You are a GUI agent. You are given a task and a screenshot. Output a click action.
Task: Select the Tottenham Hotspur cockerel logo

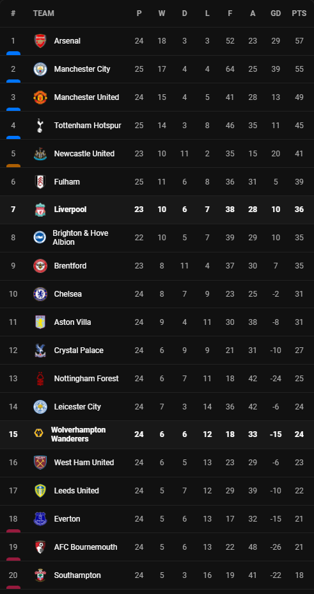point(40,126)
